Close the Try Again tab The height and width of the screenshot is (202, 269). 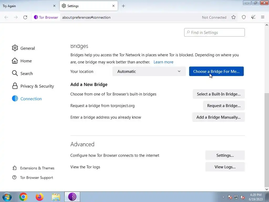(x=54, y=6)
